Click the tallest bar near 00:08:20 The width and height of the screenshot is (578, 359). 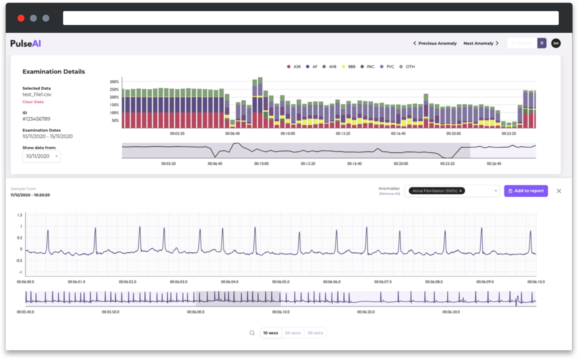[x=260, y=103]
